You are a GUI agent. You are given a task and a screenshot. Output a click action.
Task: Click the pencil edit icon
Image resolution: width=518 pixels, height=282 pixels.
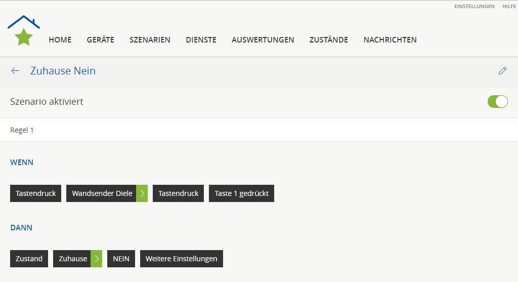[502, 71]
